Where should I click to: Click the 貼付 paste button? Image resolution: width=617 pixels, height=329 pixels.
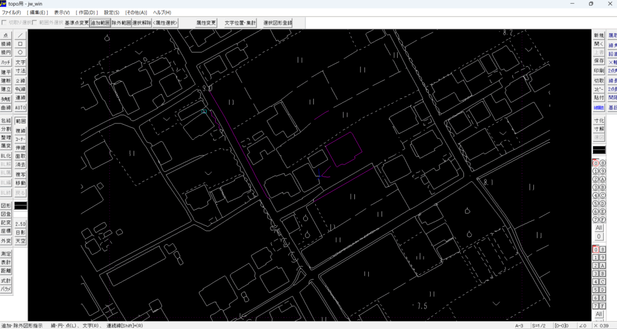tap(599, 98)
